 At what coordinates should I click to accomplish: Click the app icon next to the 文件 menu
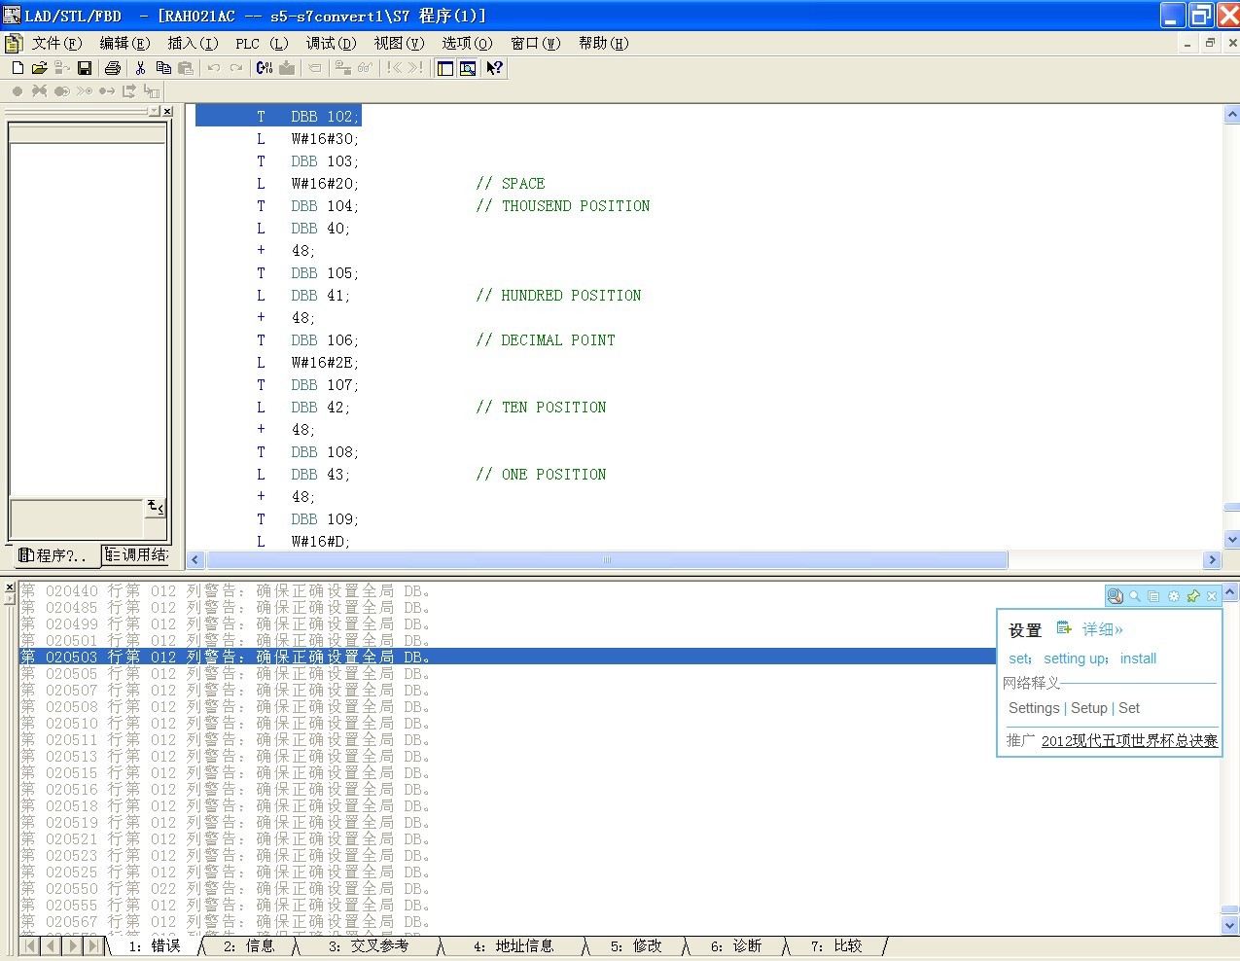[x=14, y=43]
